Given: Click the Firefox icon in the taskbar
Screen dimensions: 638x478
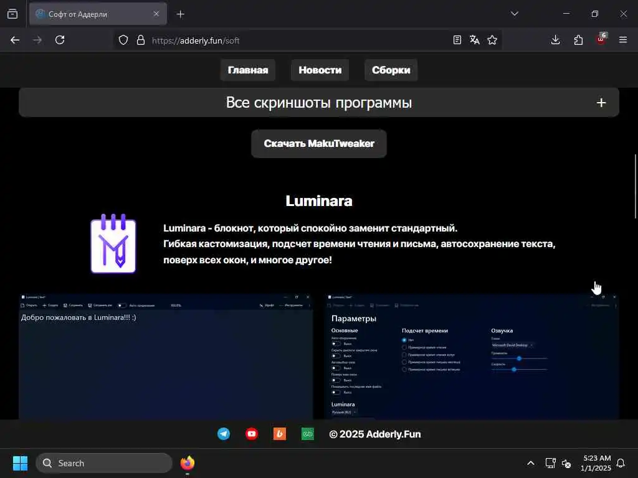Looking at the screenshot, I should click(x=187, y=463).
